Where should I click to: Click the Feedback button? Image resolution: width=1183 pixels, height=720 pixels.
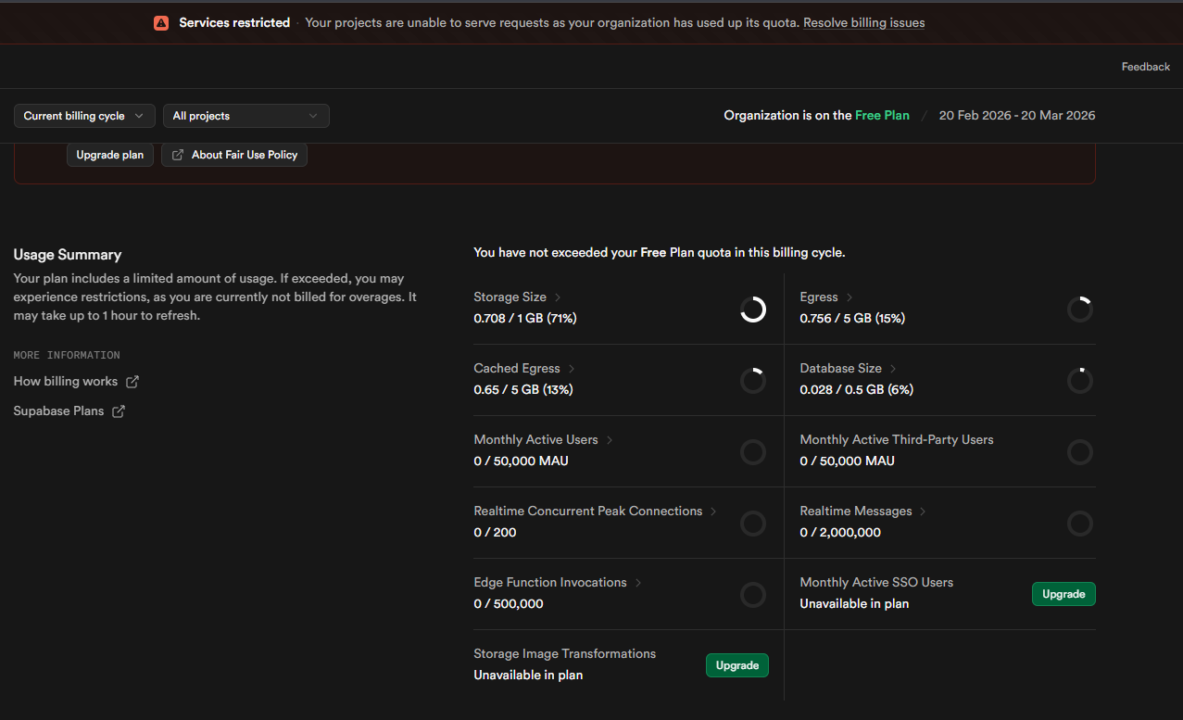click(x=1146, y=67)
